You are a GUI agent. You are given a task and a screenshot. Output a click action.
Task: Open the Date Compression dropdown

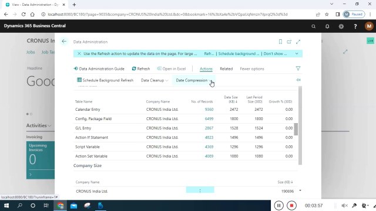tap(193, 80)
